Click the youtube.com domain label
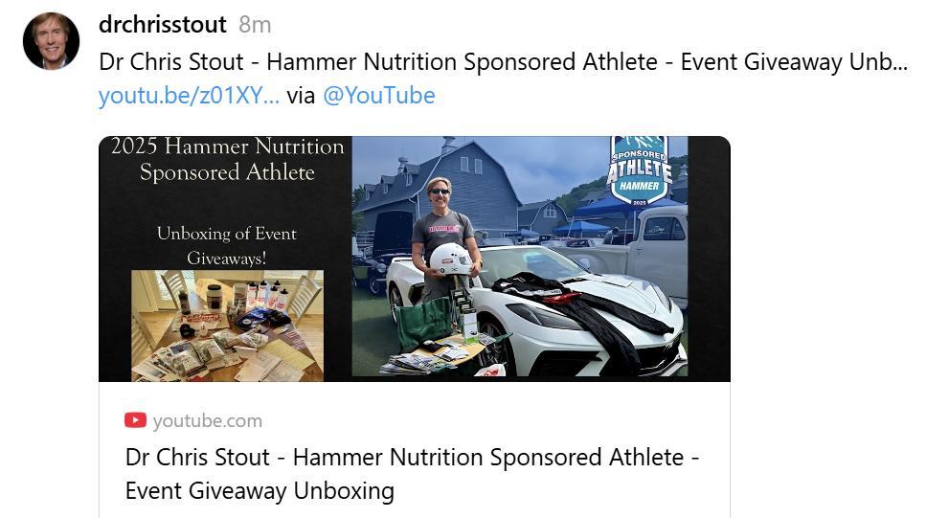926x518 pixels. click(207, 420)
